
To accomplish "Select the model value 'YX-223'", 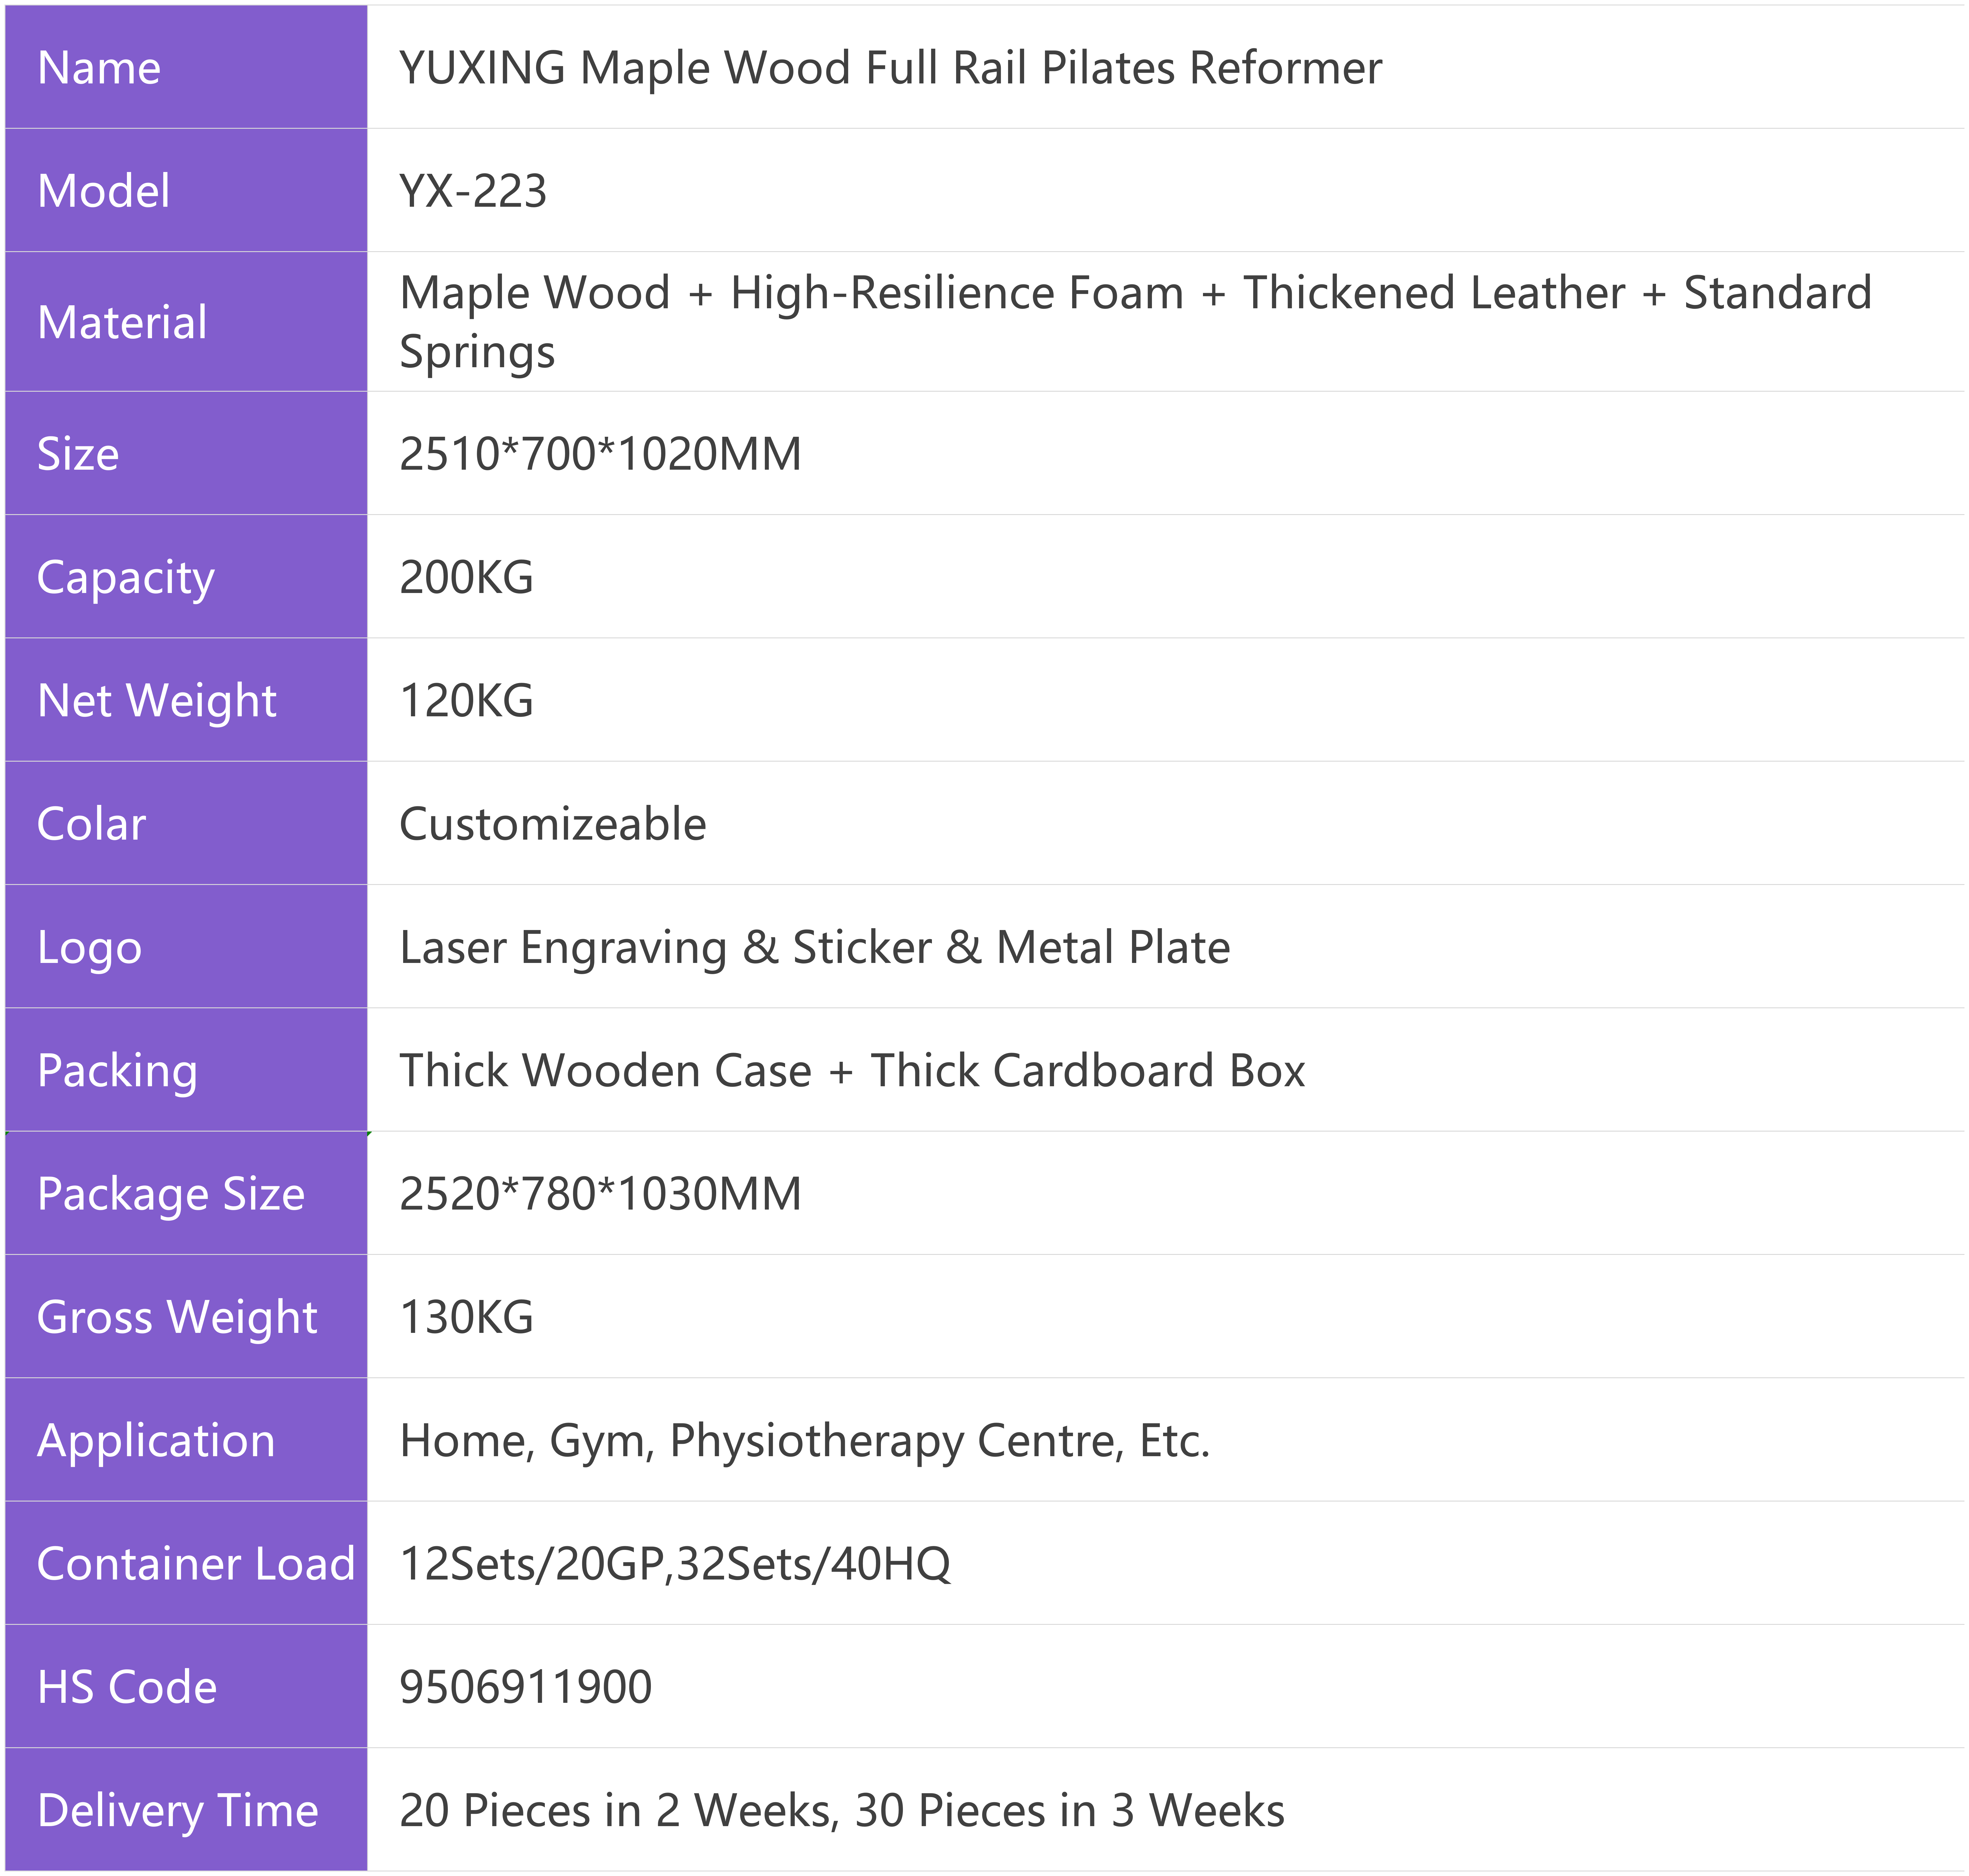I will point(473,191).
